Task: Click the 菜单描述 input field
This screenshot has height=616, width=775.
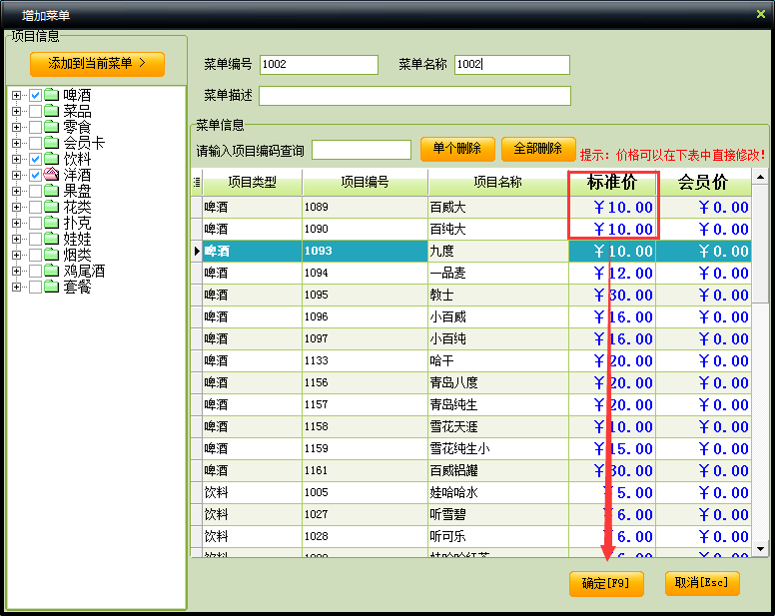Action: [414, 96]
